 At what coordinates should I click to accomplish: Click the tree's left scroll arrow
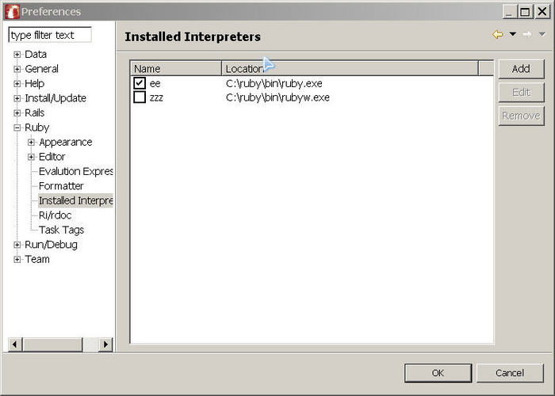14,344
